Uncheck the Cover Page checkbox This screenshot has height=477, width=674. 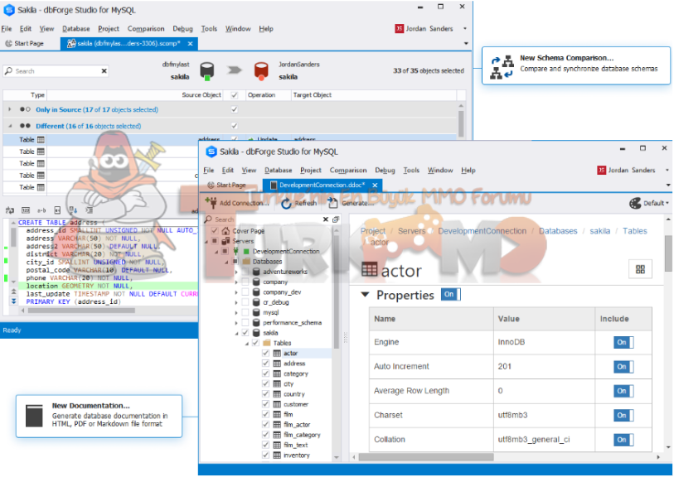[x=215, y=231]
